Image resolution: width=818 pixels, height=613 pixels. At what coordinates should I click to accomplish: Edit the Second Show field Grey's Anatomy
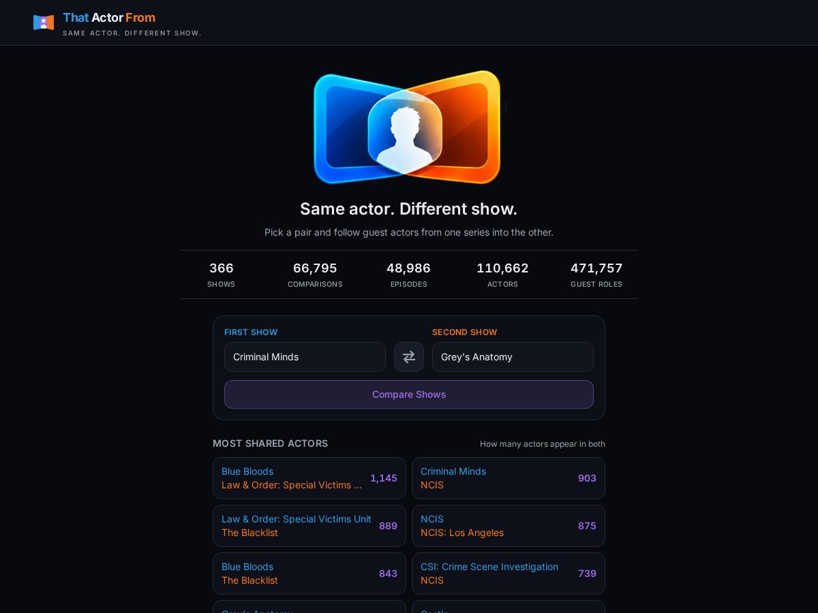click(x=513, y=357)
